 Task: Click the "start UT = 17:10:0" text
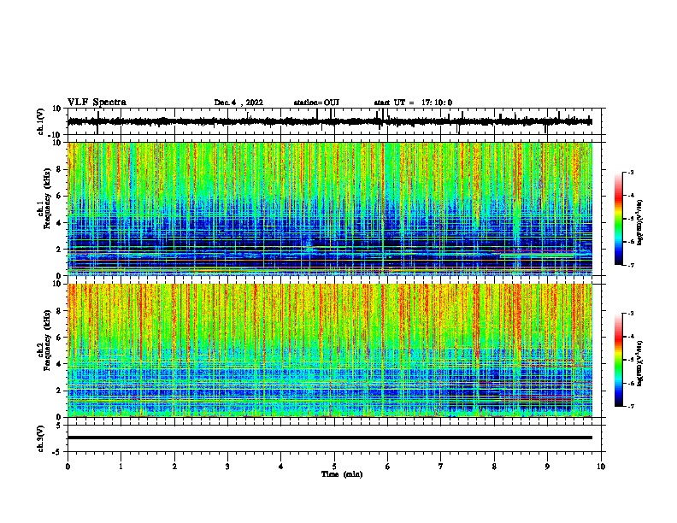pyautogui.click(x=413, y=103)
